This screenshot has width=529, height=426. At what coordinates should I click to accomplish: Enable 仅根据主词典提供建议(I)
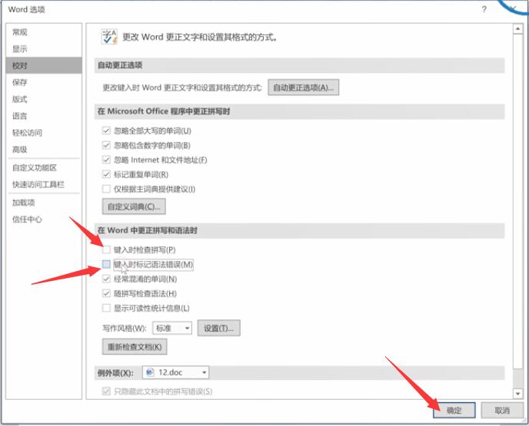(106, 189)
